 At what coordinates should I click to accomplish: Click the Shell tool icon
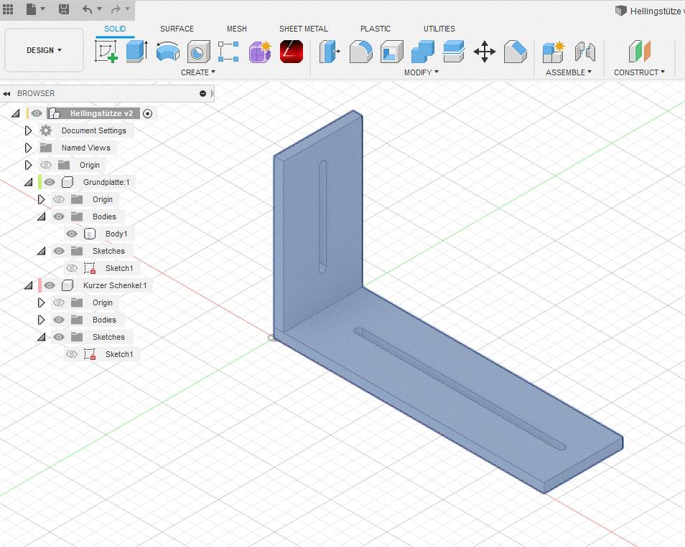pyautogui.click(x=392, y=52)
